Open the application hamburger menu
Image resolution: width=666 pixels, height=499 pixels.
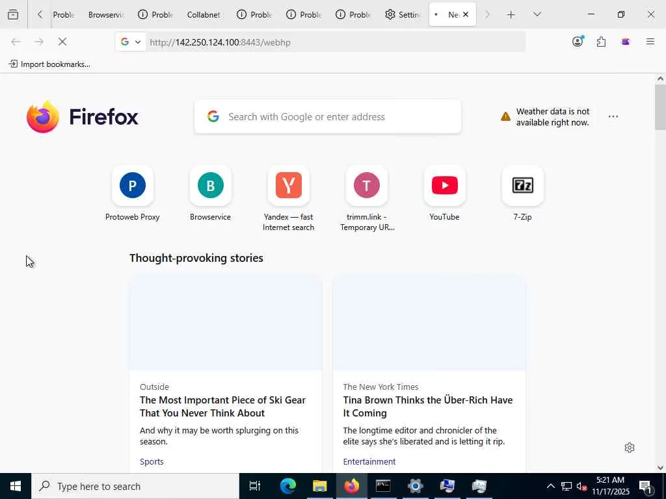650,42
